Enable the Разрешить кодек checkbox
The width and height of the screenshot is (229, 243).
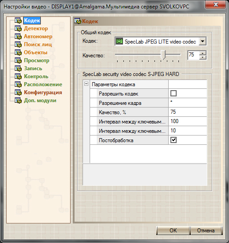pos(174,93)
